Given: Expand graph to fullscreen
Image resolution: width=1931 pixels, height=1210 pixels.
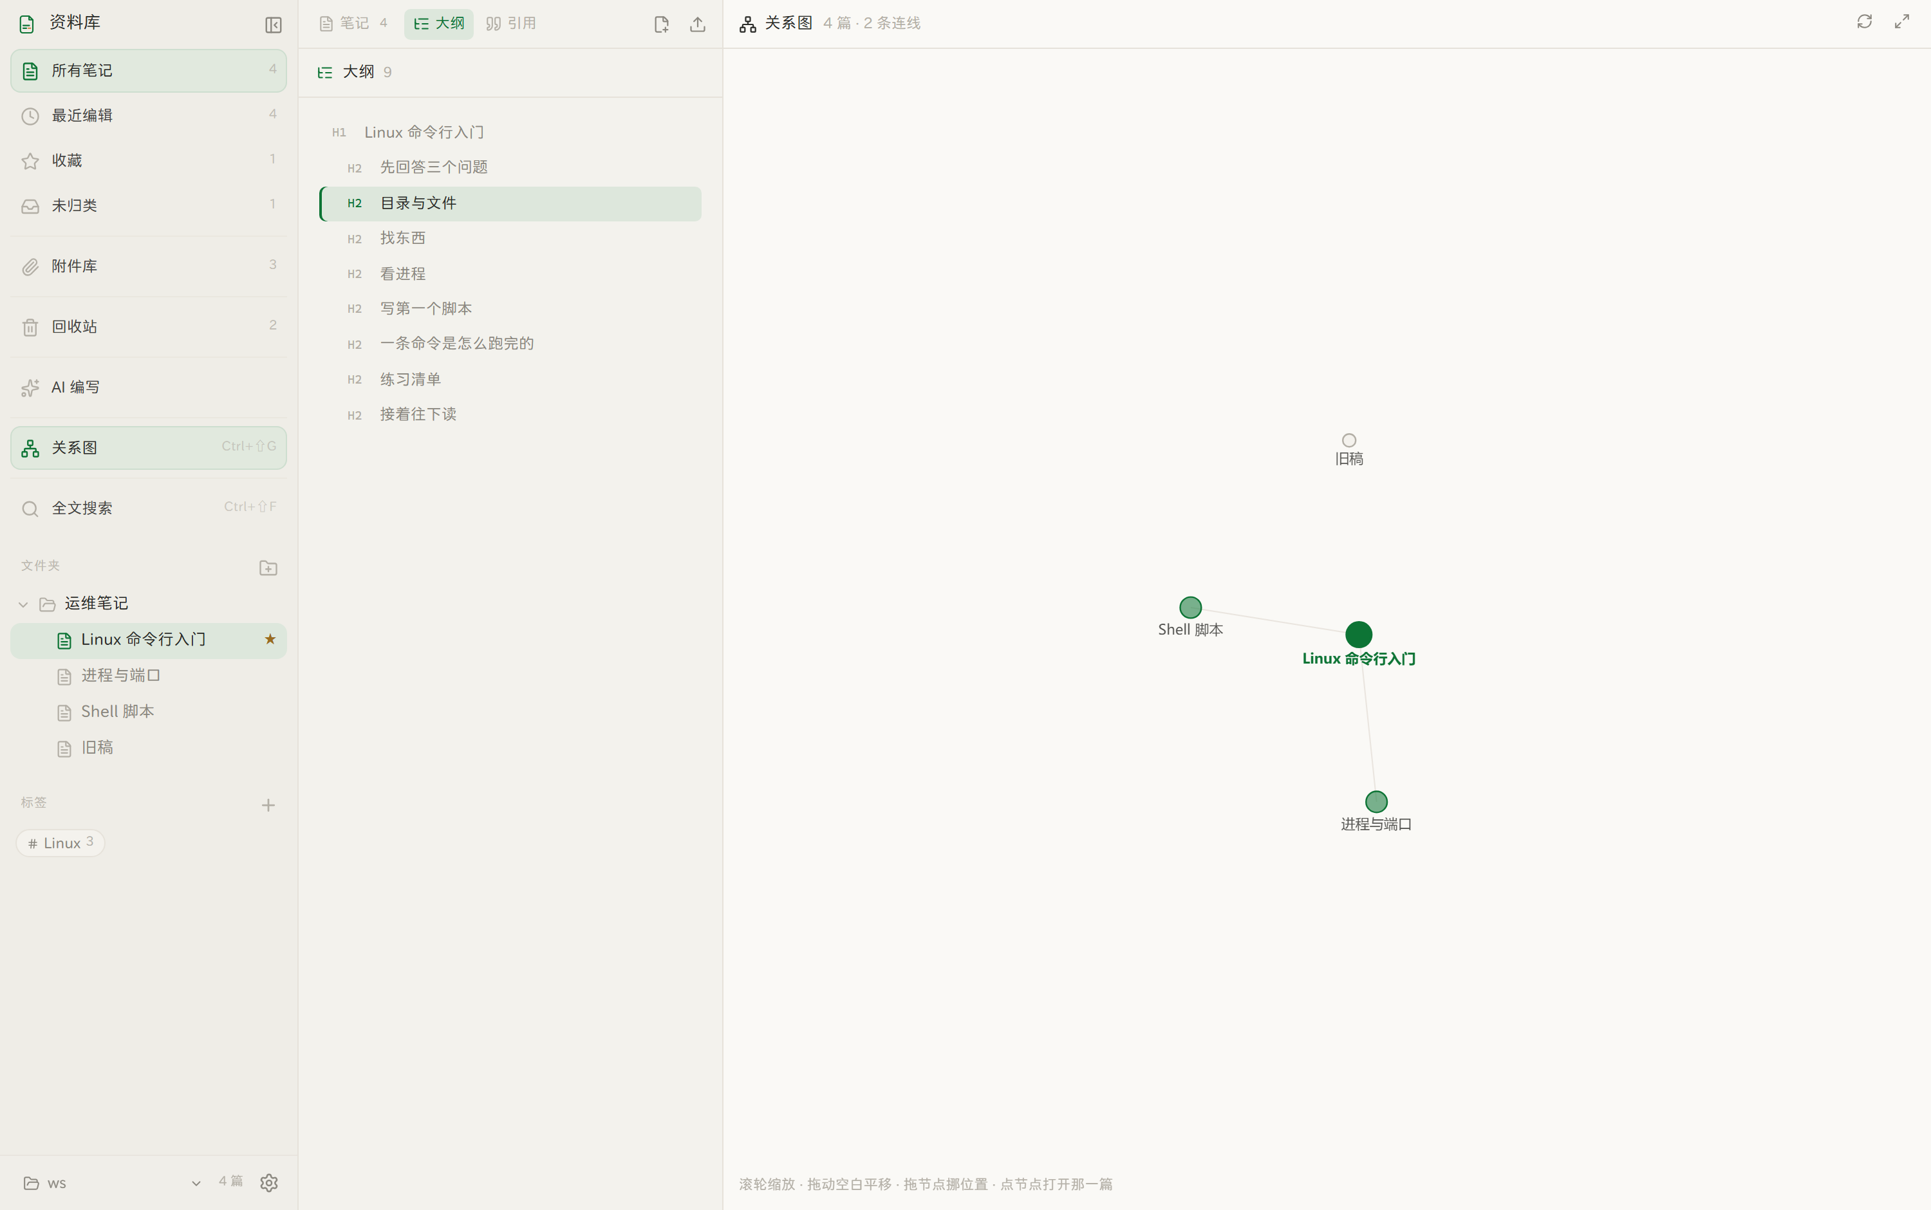Looking at the screenshot, I should [x=1902, y=22].
